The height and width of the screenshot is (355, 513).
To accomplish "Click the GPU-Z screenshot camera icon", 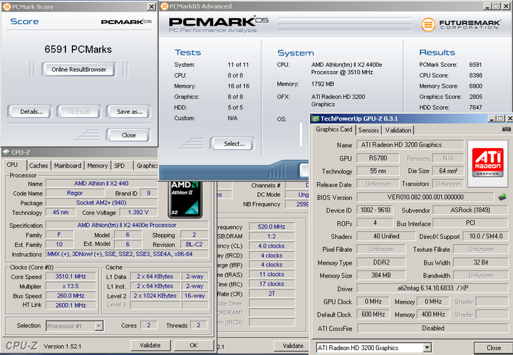I will click(x=506, y=129).
